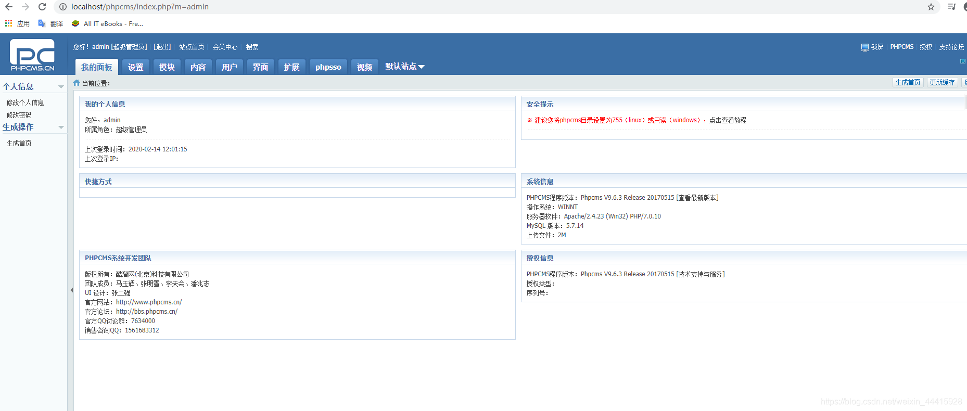This screenshot has width=967, height=411.
Task: Open the Translate bookmark icon
Action: pyautogui.click(x=42, y=23)
